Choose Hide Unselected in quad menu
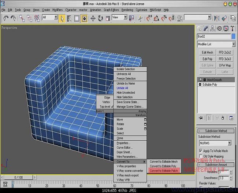Screen dimensions: 238x193 click(x=126, y=93)
